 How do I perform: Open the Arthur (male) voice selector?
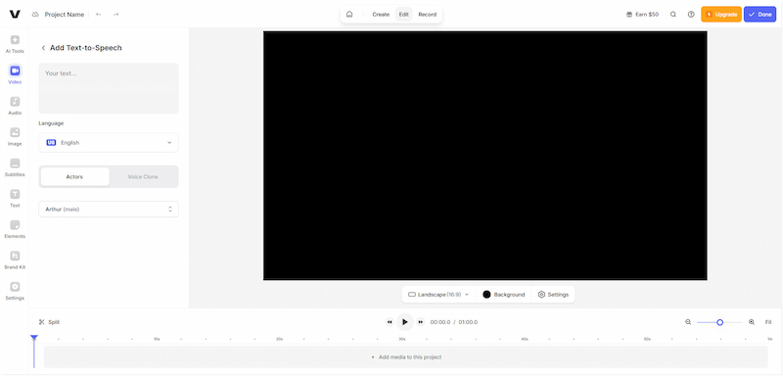(109, 210)
